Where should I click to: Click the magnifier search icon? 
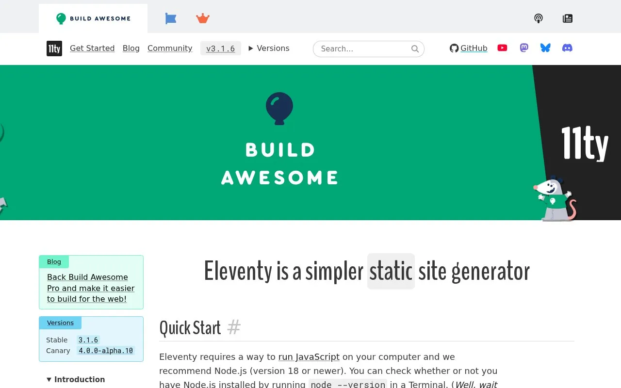point(415,48)
